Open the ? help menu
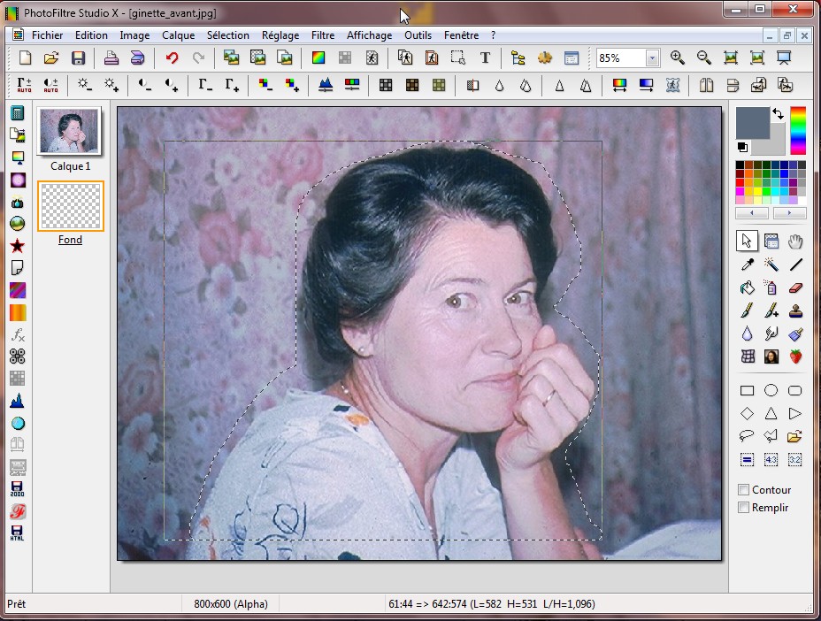This screenshot has width=821, height=621. (493, 35)
